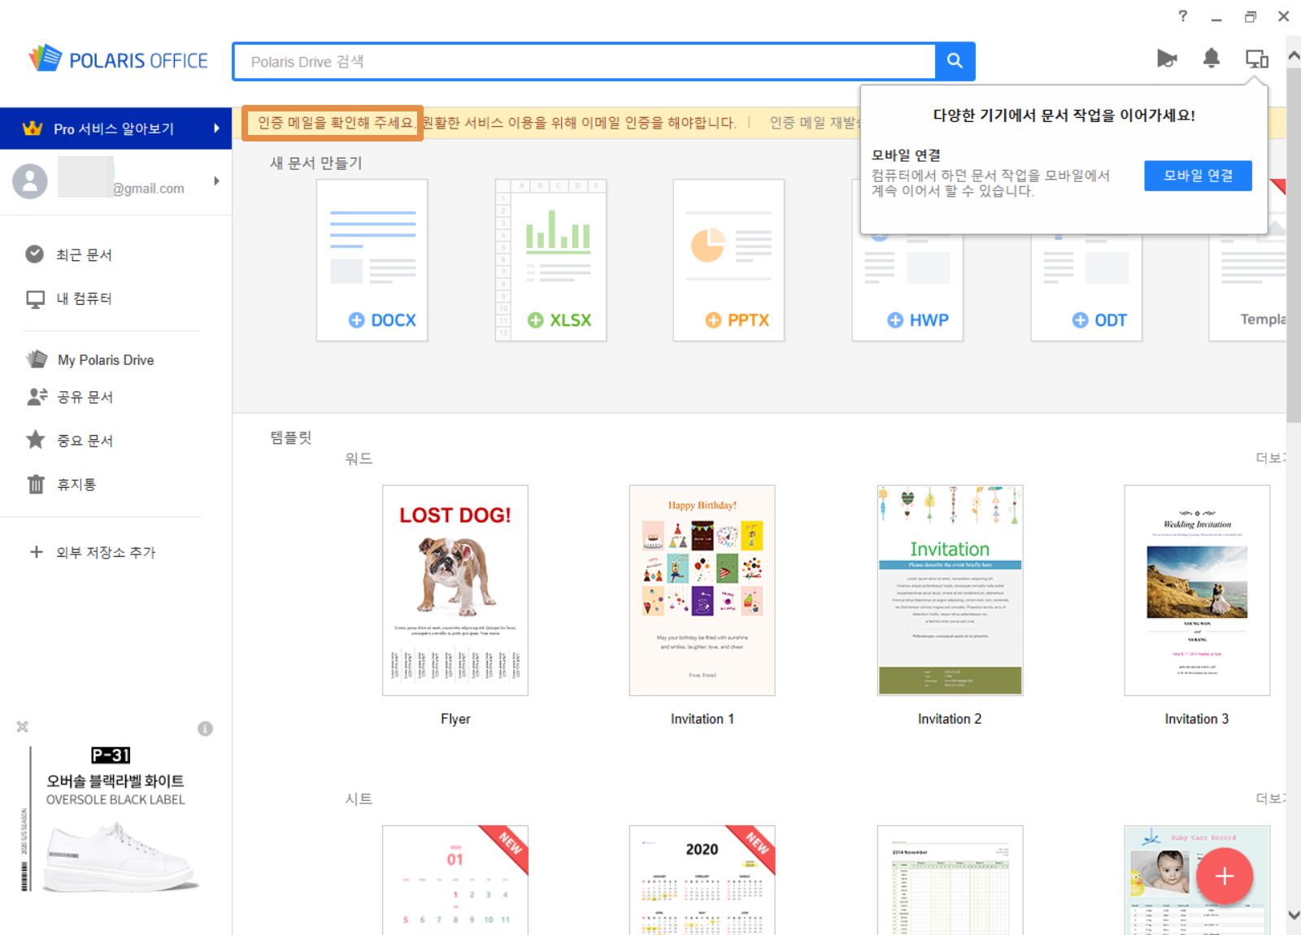Open the Invitation 1 birthday template

[x=703, y=590]
